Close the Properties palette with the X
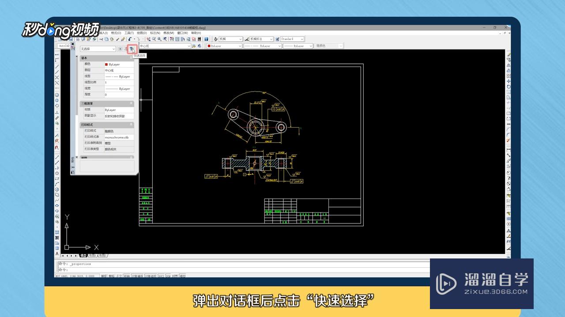Viewport: 565px width, 317px height. (73, 45)
